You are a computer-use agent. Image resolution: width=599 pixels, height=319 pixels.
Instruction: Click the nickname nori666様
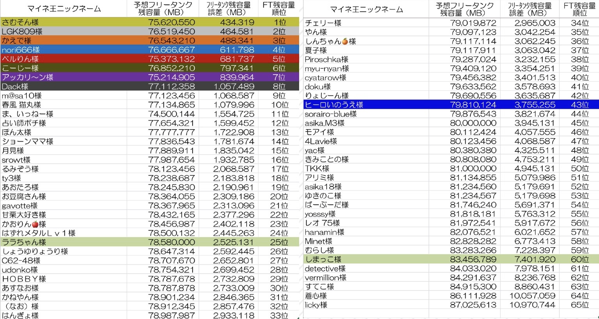(21, 50)
